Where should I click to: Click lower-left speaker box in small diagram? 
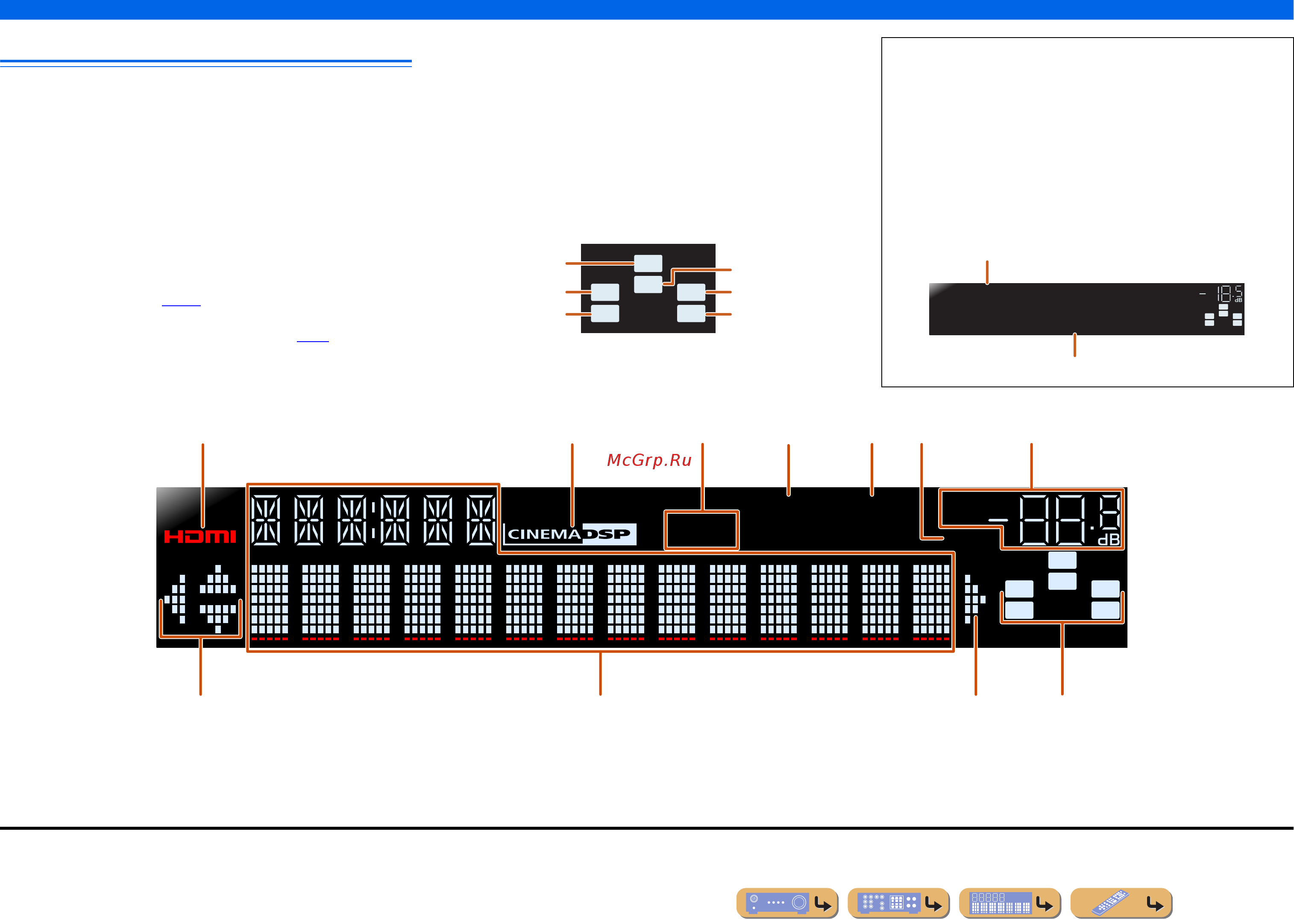(x=605, y=313)
